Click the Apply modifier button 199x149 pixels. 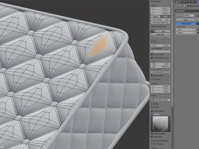coord(186,20)
